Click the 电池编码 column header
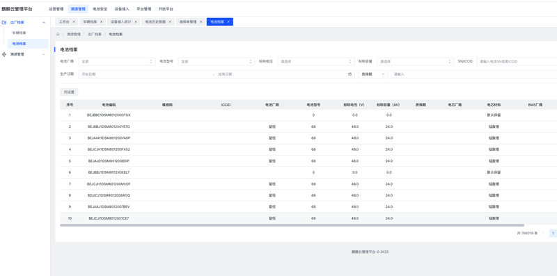This screenshot has height=276, width=557. pos(109,105)
